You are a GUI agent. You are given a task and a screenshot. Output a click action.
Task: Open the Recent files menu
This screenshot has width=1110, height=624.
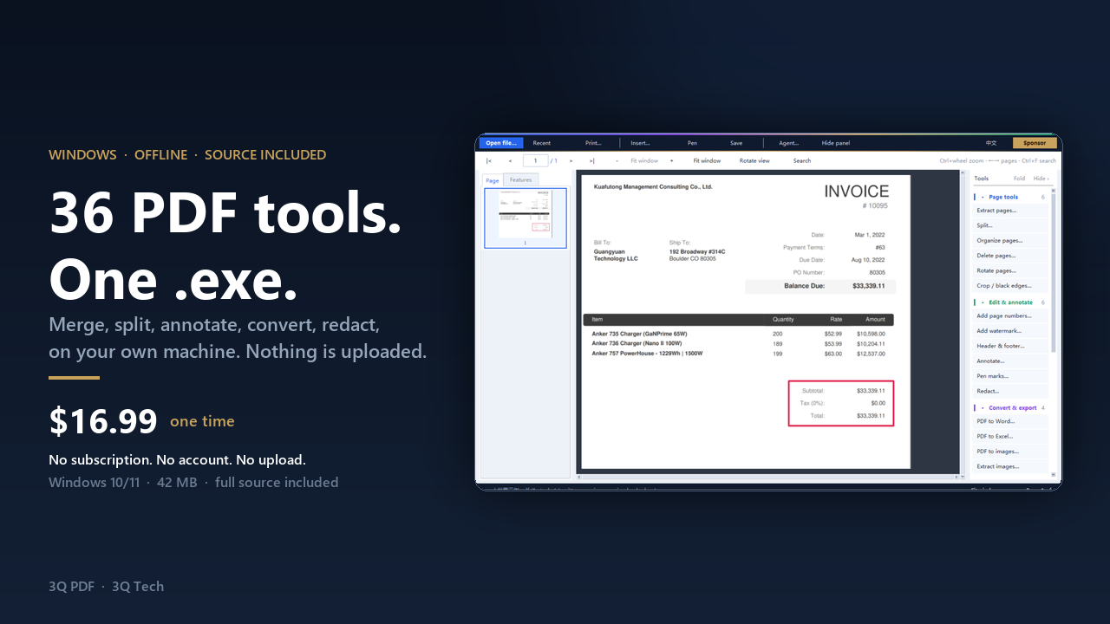pos(542,143)
